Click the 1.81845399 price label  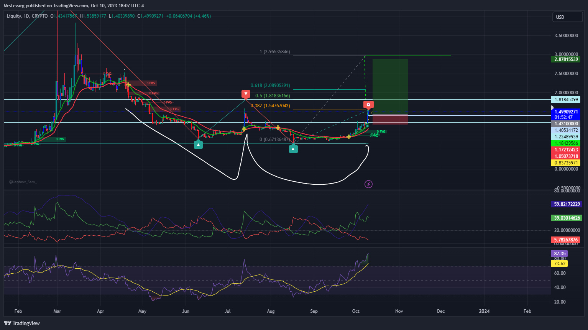pyautogui.click(x=566, y=100)
